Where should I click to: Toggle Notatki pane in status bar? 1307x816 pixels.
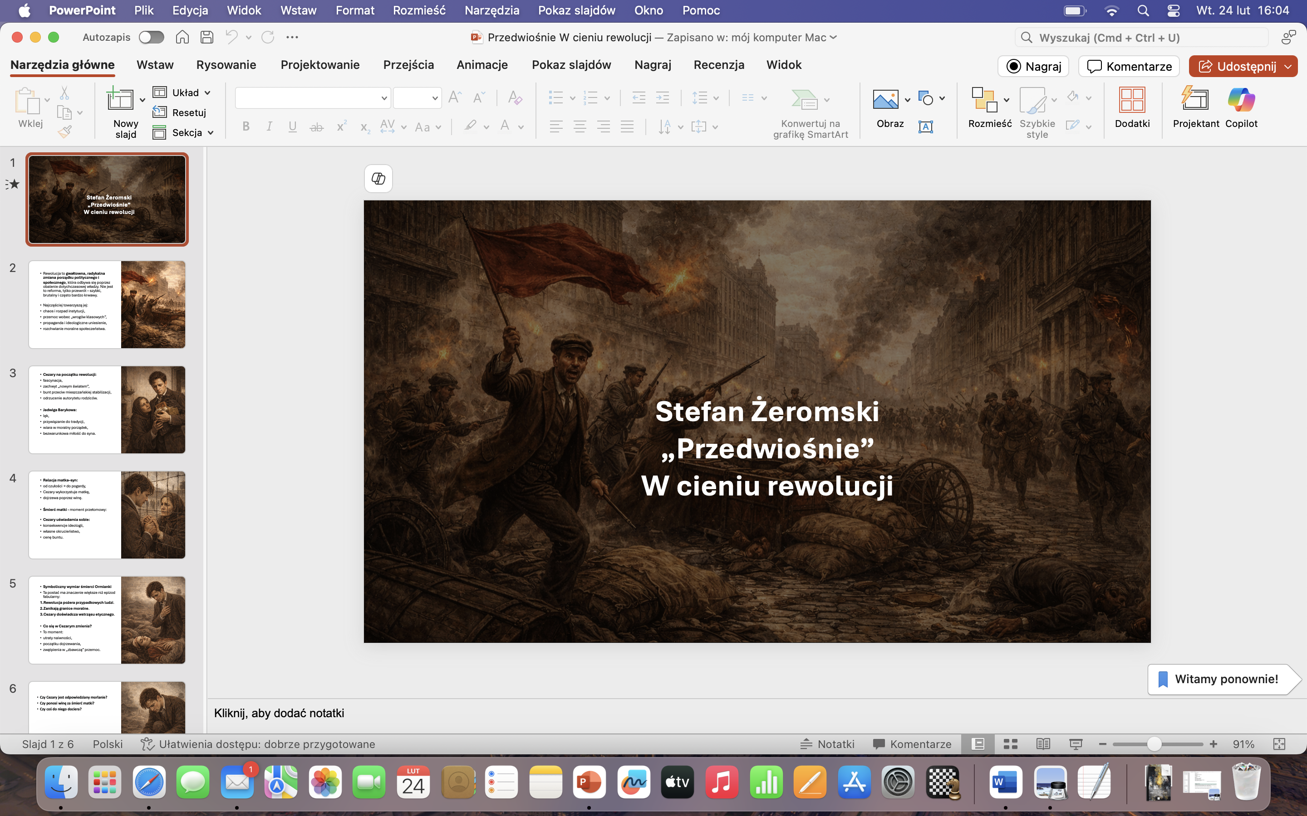point(827,744)
